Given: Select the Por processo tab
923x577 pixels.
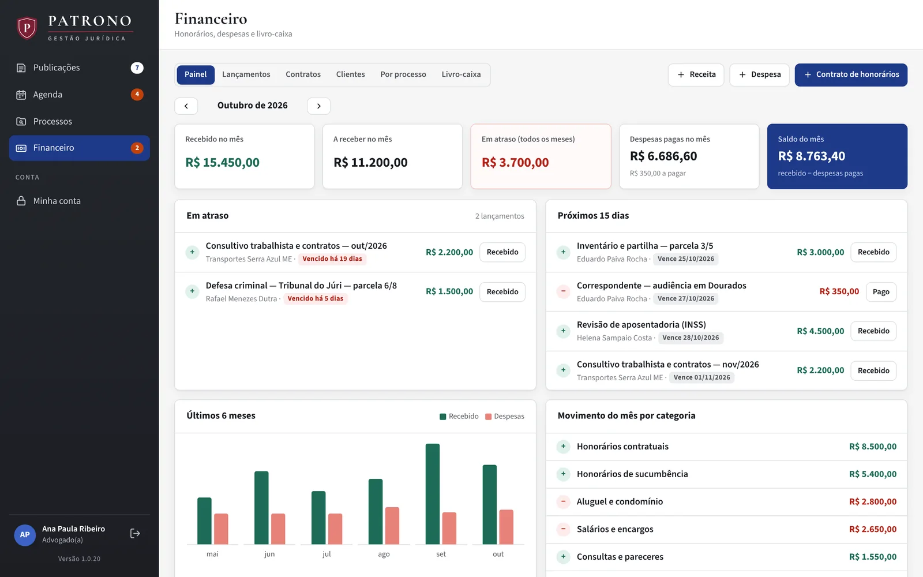Looking at the screenshot, I should click(x=403, y=75).
